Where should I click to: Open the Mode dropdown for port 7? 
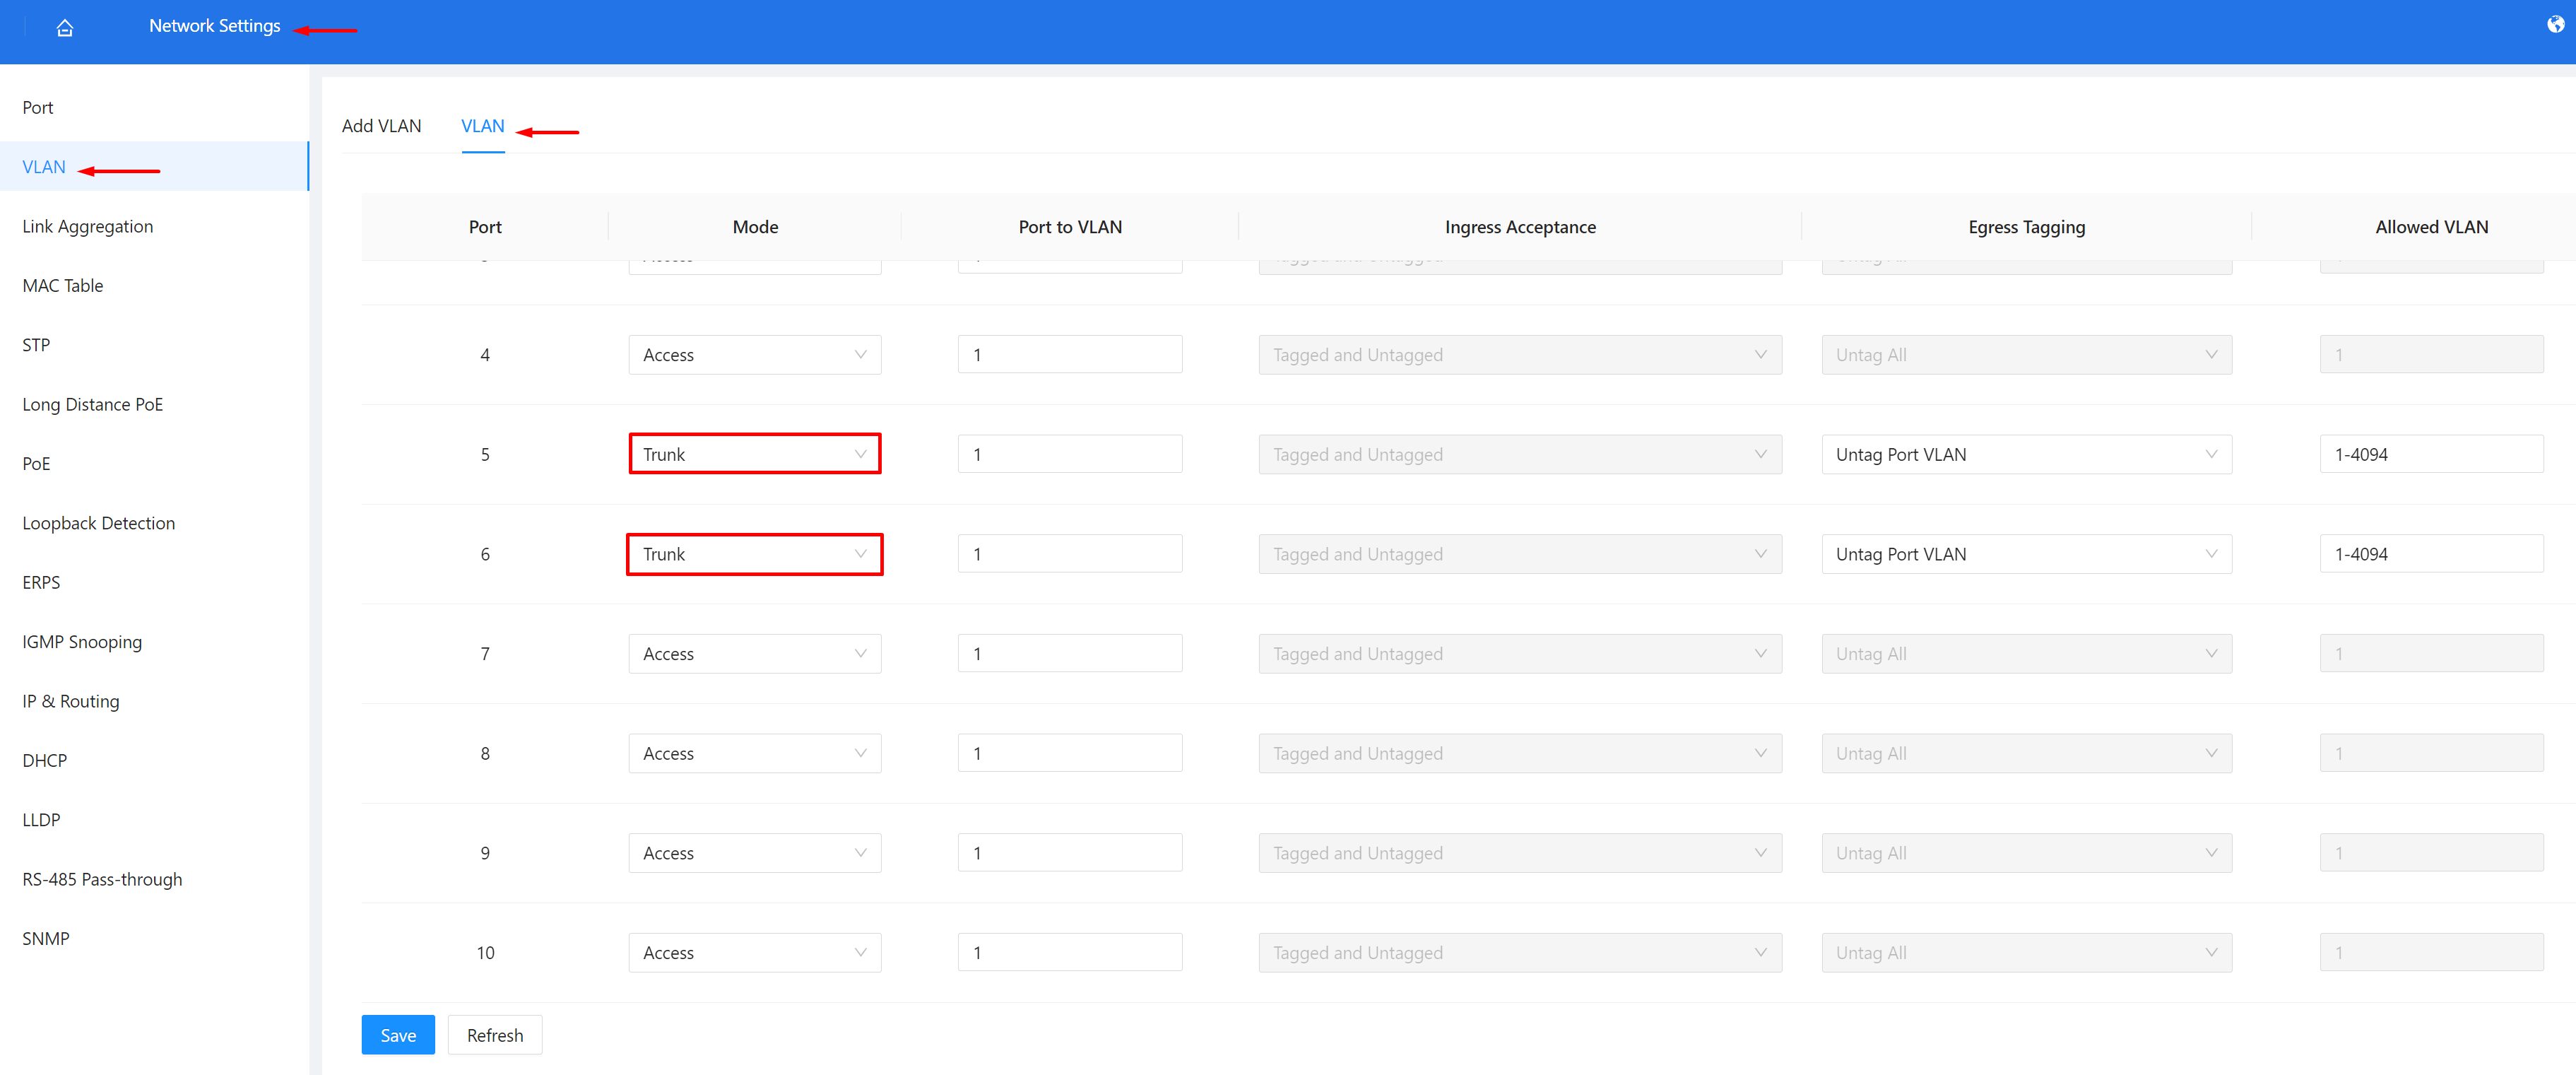[754, 653]
